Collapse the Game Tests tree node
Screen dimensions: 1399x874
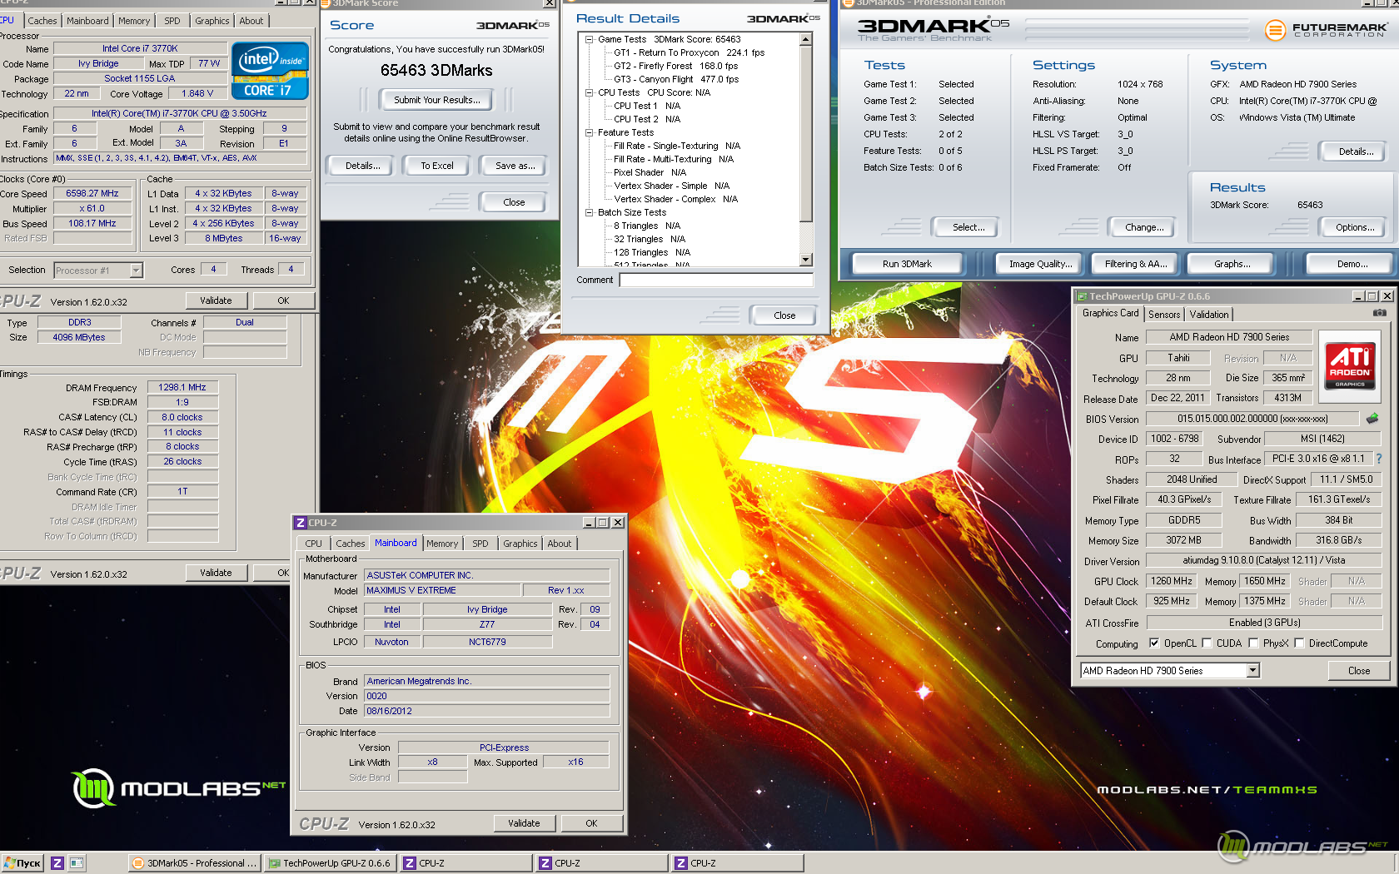(x=589, y=39)
